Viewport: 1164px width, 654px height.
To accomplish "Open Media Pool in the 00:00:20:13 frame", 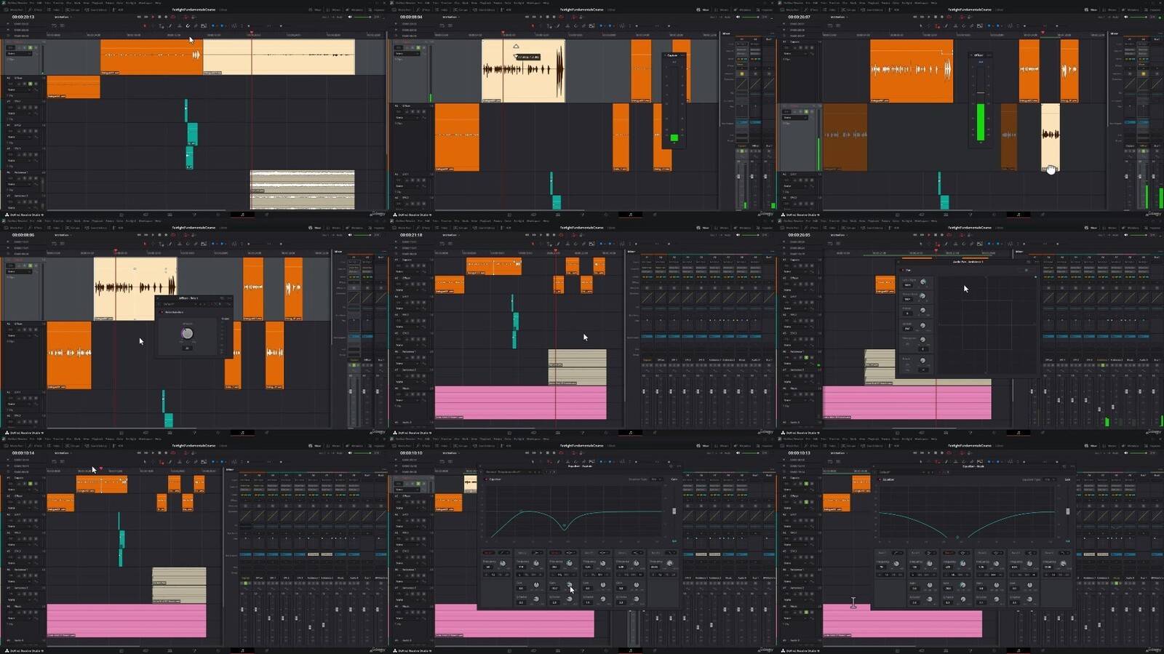I will 15,9.
